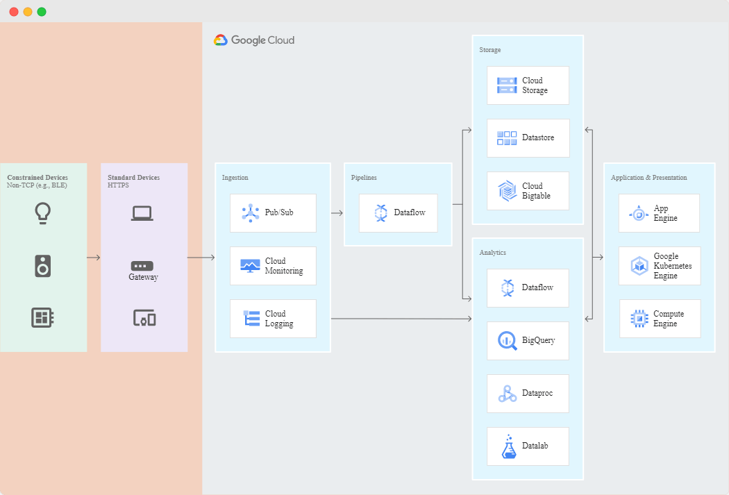Select the Pipelines Dataflow label
The height and width of the screenshot is (495, 729).
pyautogui.click(x=410, y=212)
